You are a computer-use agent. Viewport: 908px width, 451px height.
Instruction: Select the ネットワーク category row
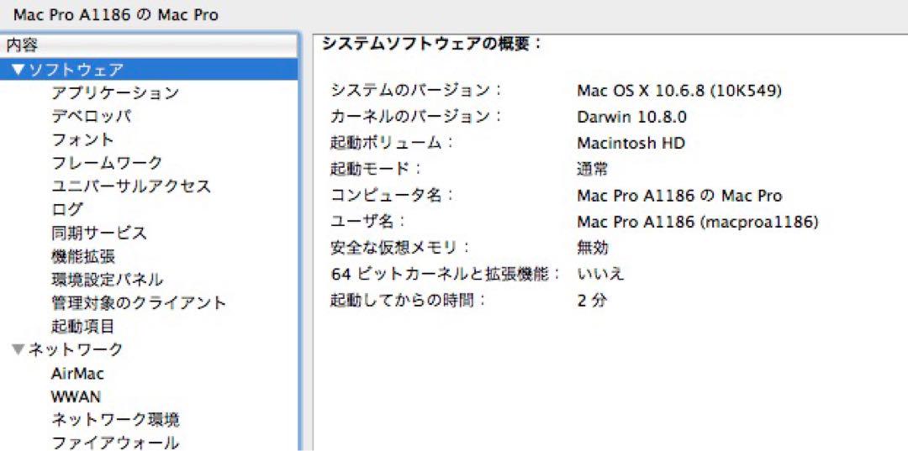coord(150,349)
